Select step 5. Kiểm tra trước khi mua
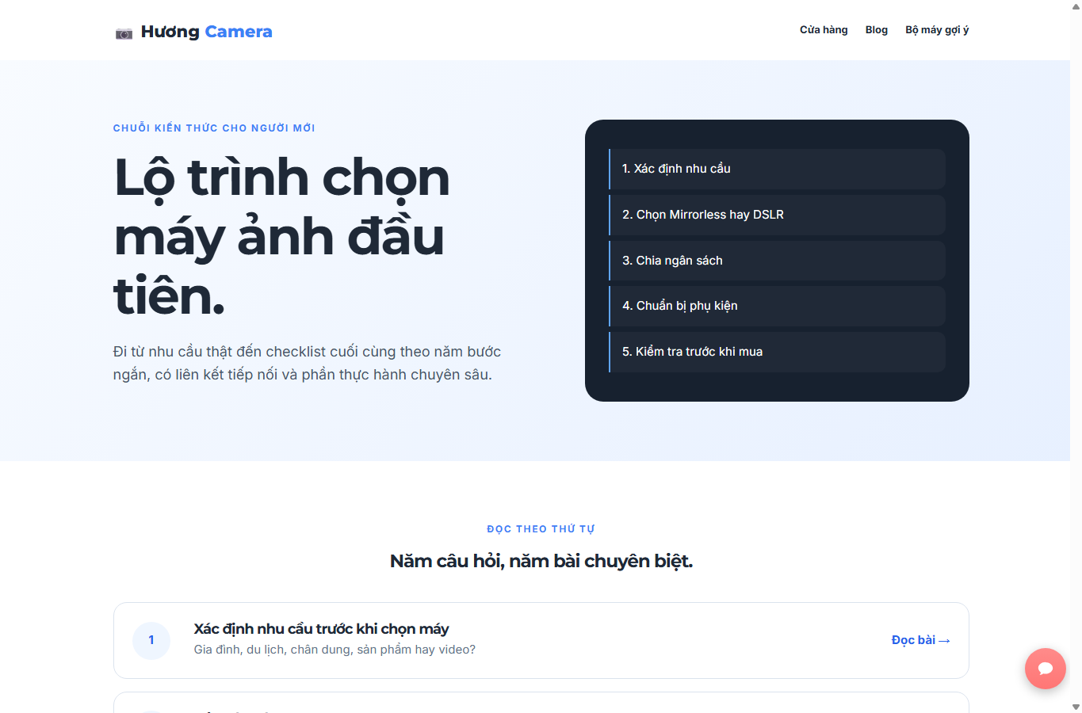This screenshot has height=713, width=1082. click(777, 352)
